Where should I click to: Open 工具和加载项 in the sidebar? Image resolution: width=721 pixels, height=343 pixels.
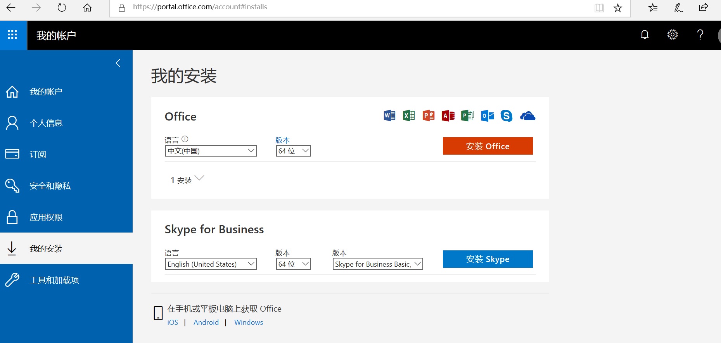[x=66, y=280]
